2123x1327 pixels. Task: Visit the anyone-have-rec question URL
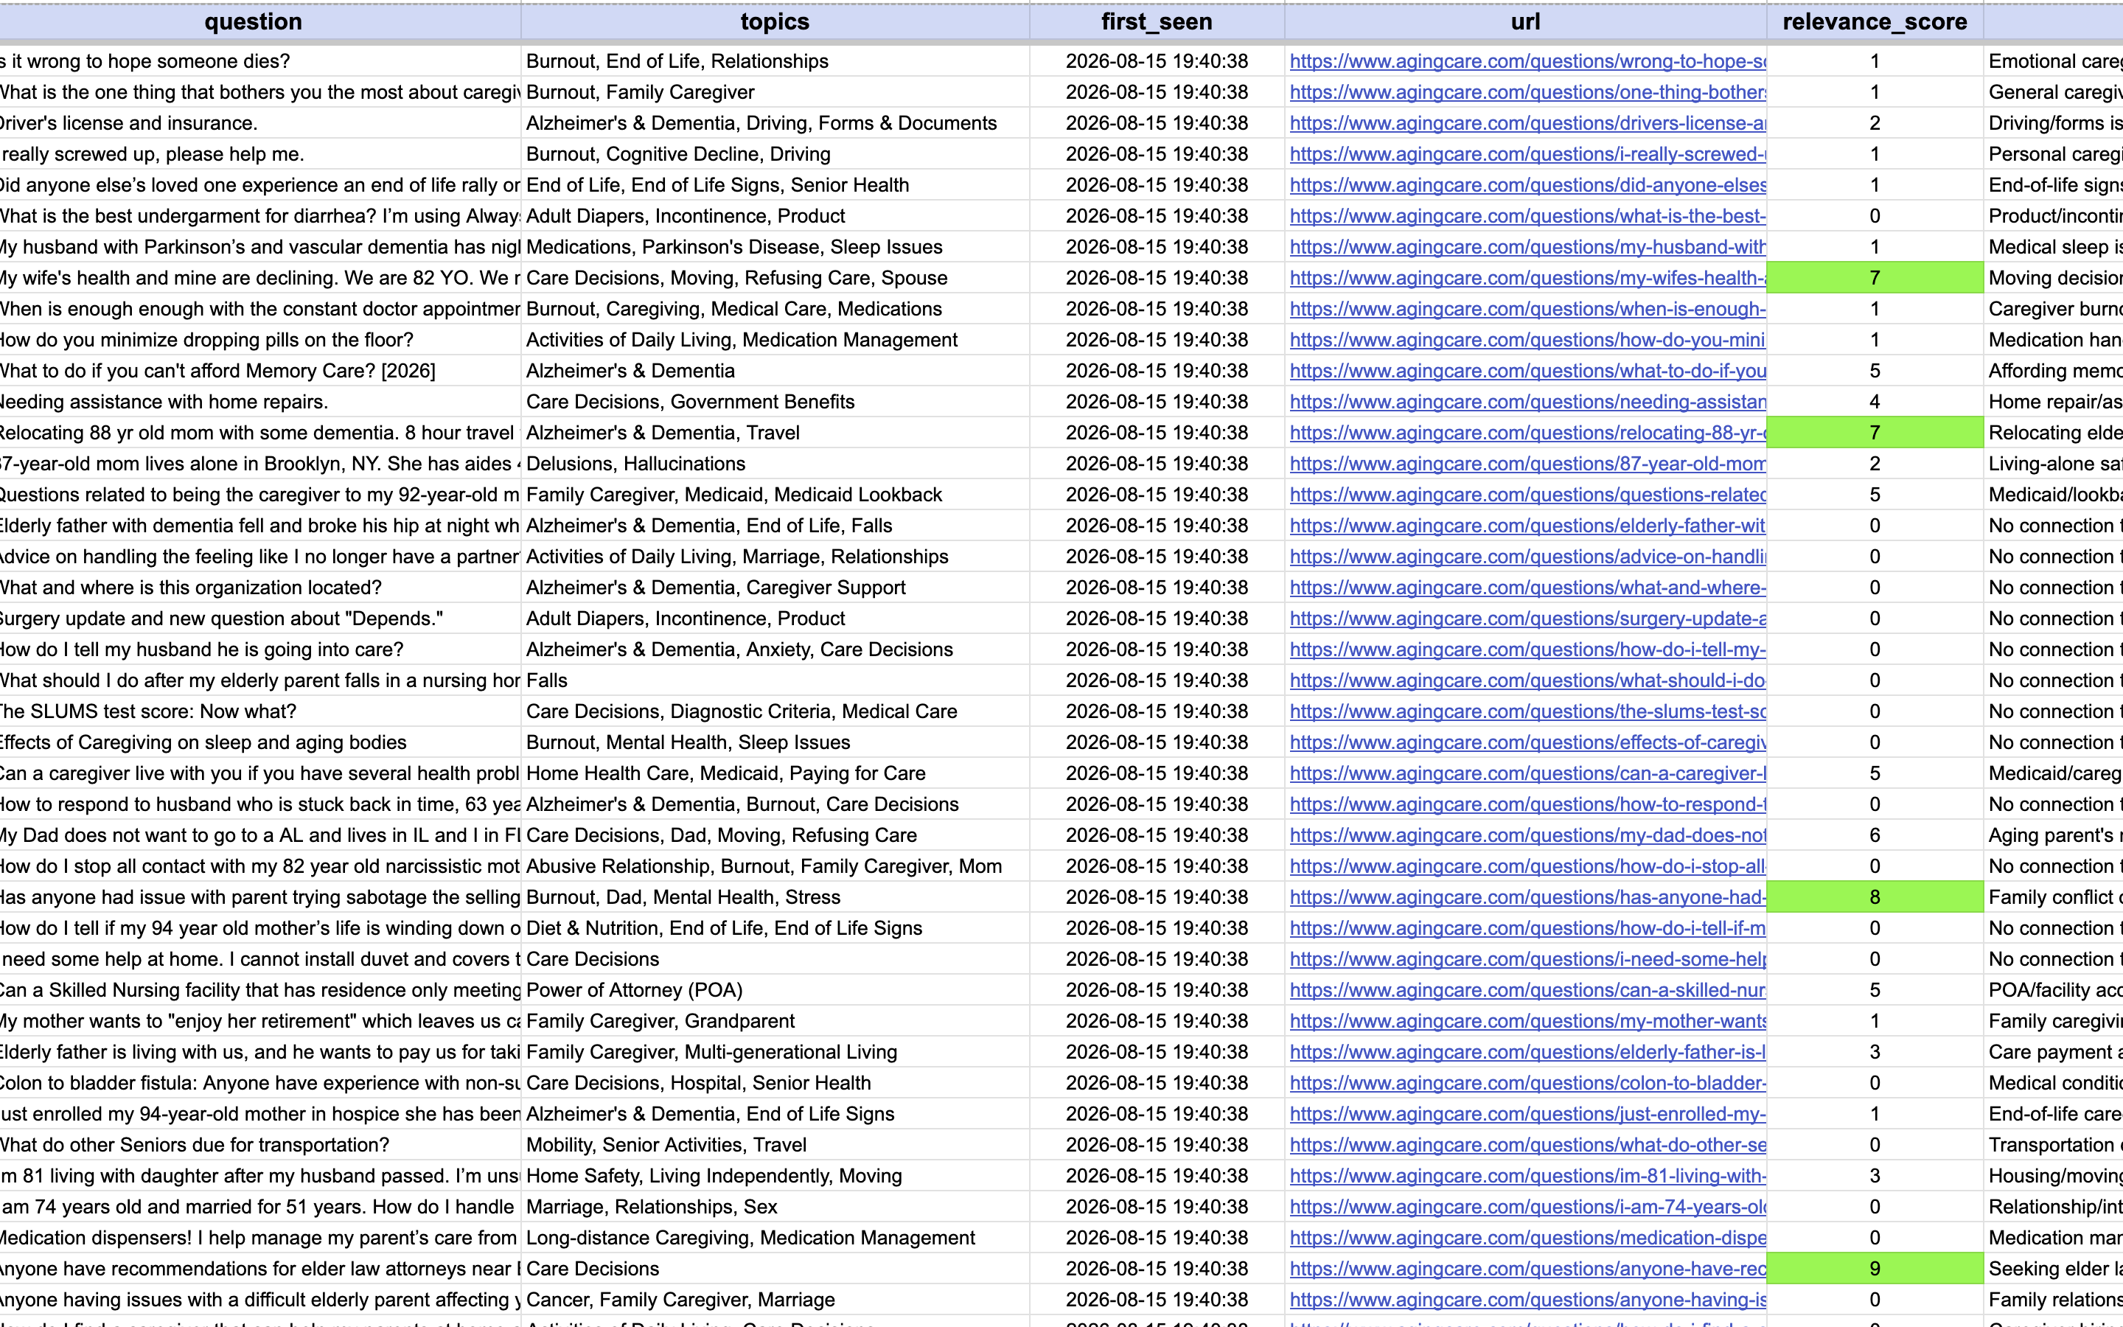pyautogui.click(x=1528, y=1269)
